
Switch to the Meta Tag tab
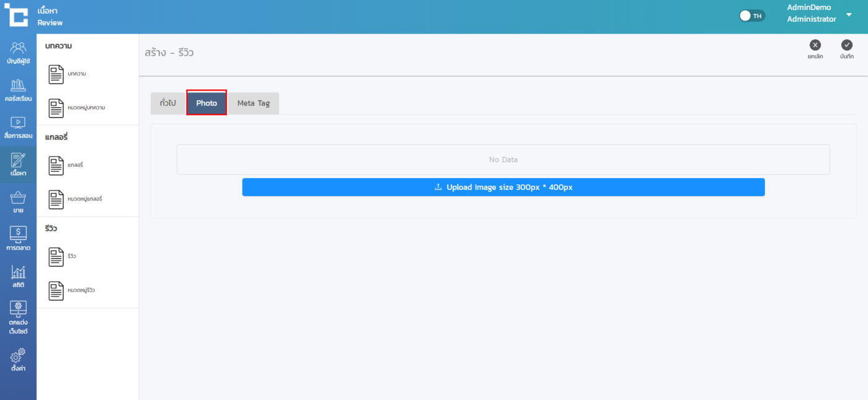(254, 104)
